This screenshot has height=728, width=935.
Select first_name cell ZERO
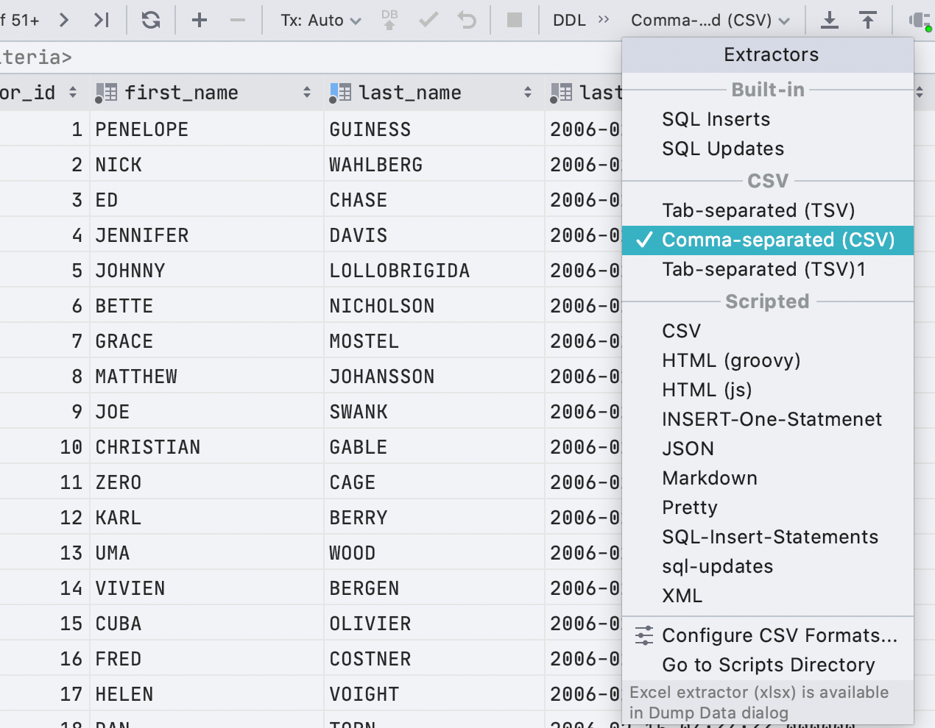(207, 482)
